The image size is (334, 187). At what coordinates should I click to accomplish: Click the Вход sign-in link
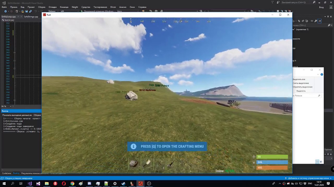click(321, 7)
